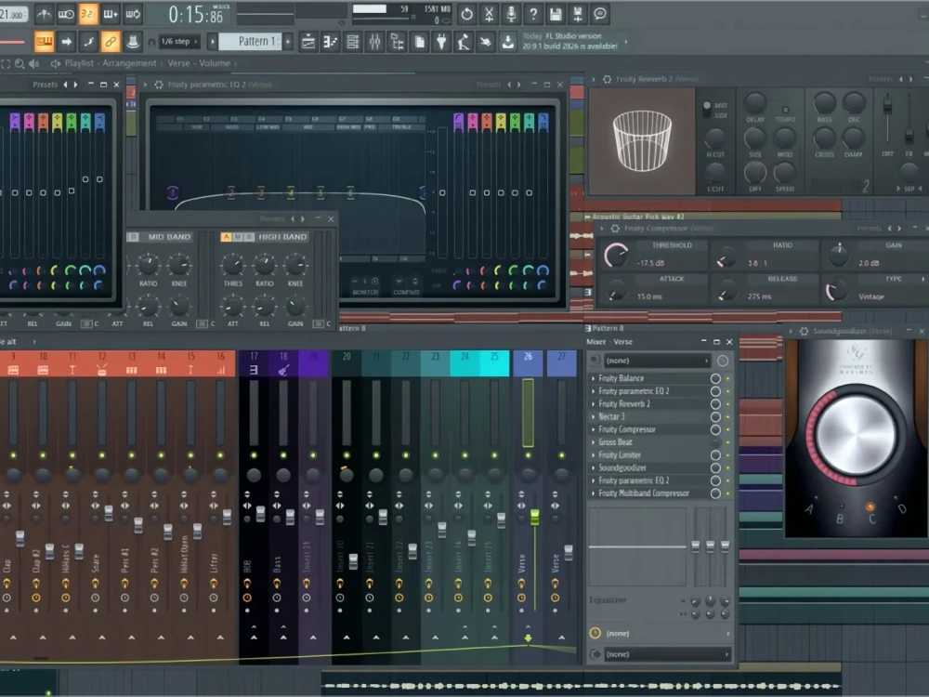Click next preset arrow in Fruity parametric EQ 2
Viewport: 929px width, 697px height.
pos(519,85)
